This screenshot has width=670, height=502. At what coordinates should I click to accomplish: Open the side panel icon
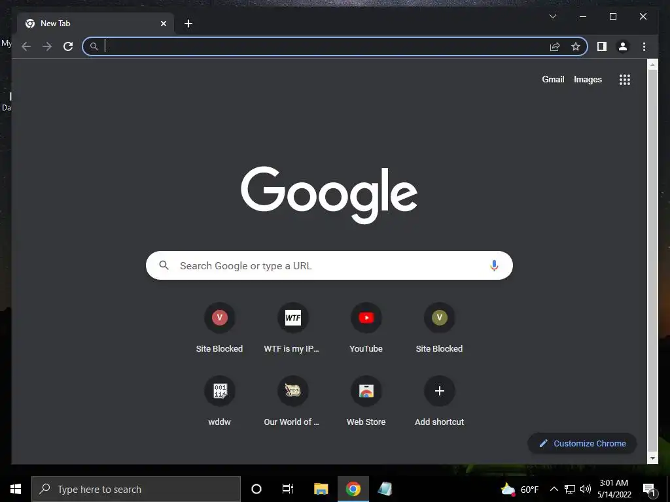(602, 46)
